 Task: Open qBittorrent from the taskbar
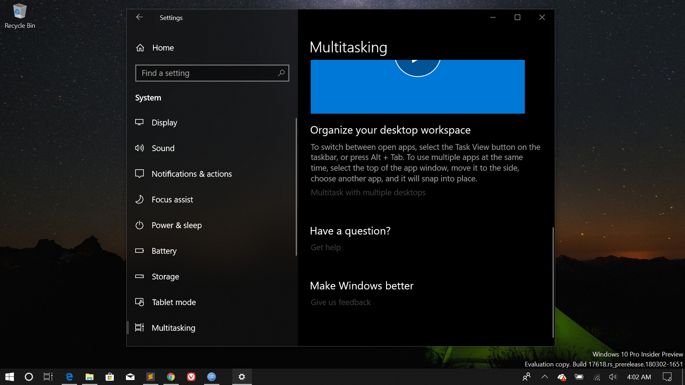pyautogui.click(x=212, y=377)
